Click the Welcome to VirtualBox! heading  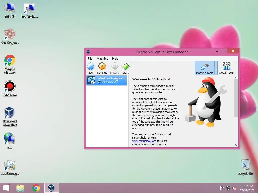tap(151, 79)
